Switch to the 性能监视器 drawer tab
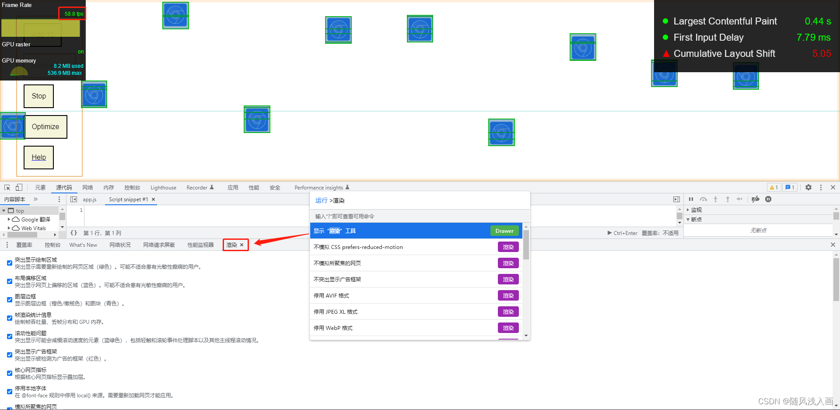 [200, 245]
